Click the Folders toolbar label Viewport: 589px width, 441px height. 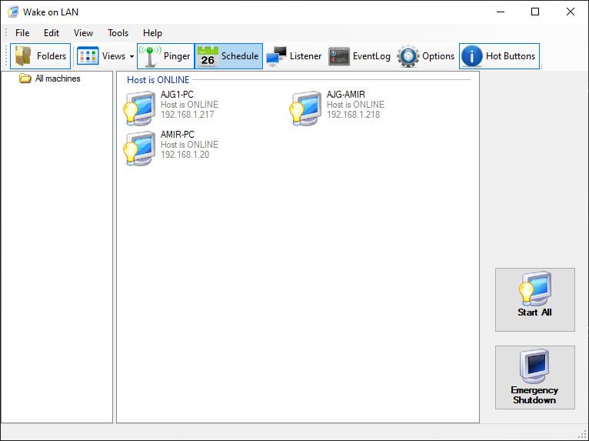coord(52,56)
